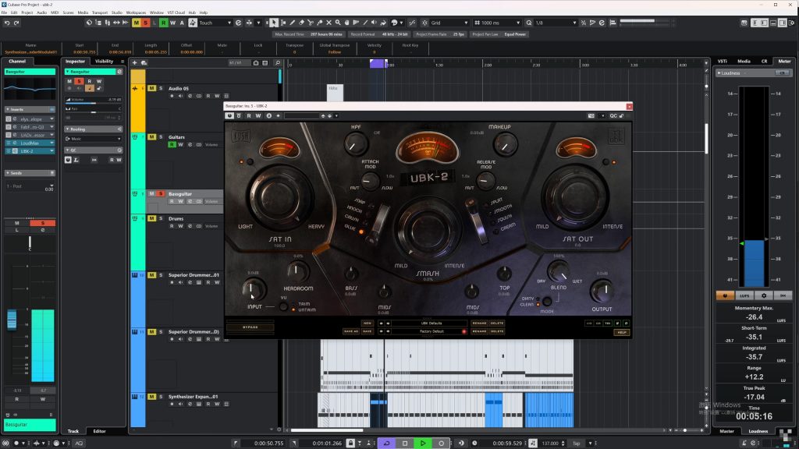Open the Music output routing dropdown
Viewport: 799px width, 449px height.
click(94, 139)
